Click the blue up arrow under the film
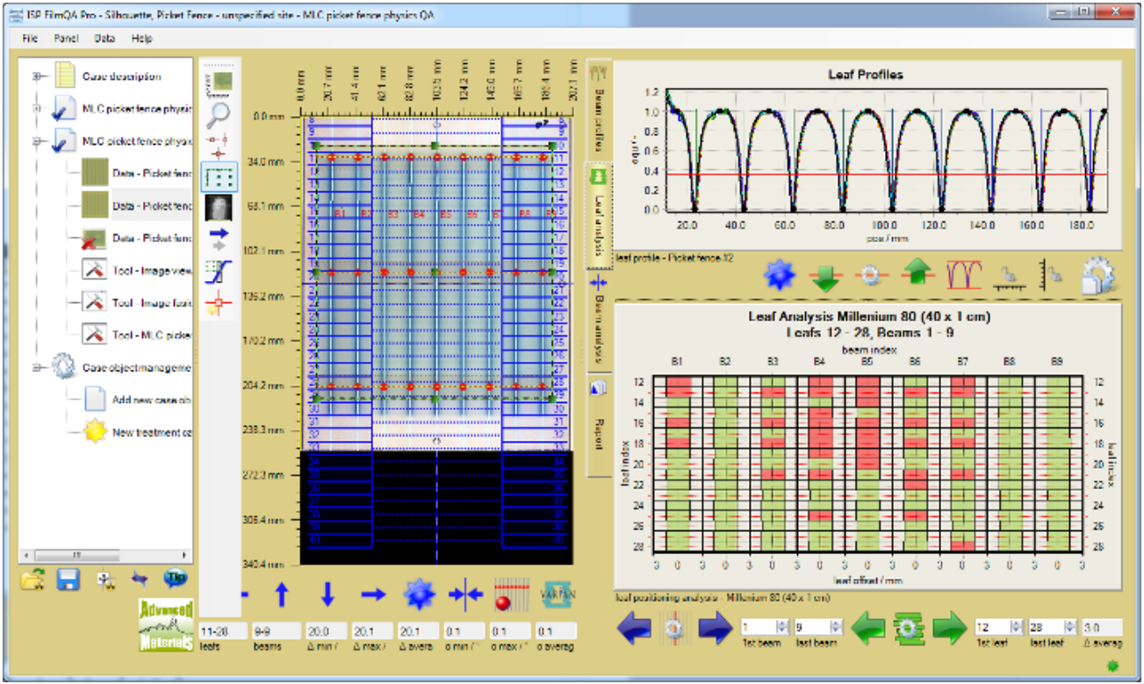 [282, 594]
